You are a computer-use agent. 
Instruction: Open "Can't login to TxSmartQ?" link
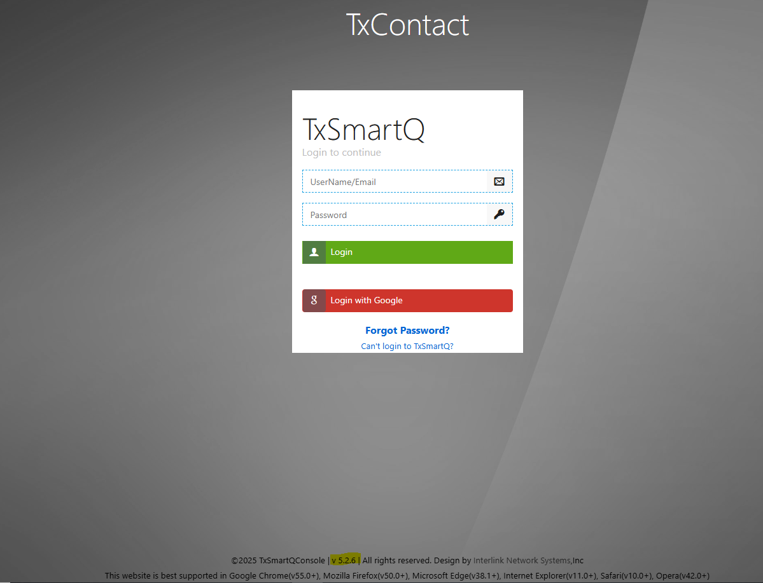click(407, 346)
